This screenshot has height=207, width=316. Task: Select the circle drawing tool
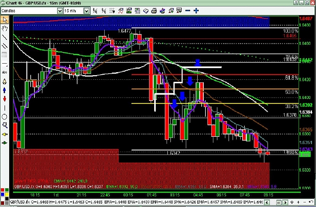[5, 117]
